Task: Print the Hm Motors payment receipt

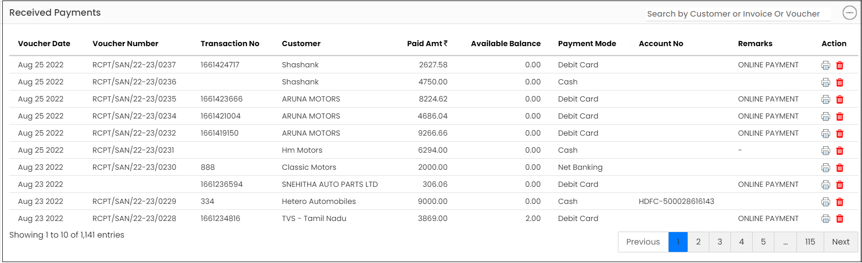Action: 826,150
